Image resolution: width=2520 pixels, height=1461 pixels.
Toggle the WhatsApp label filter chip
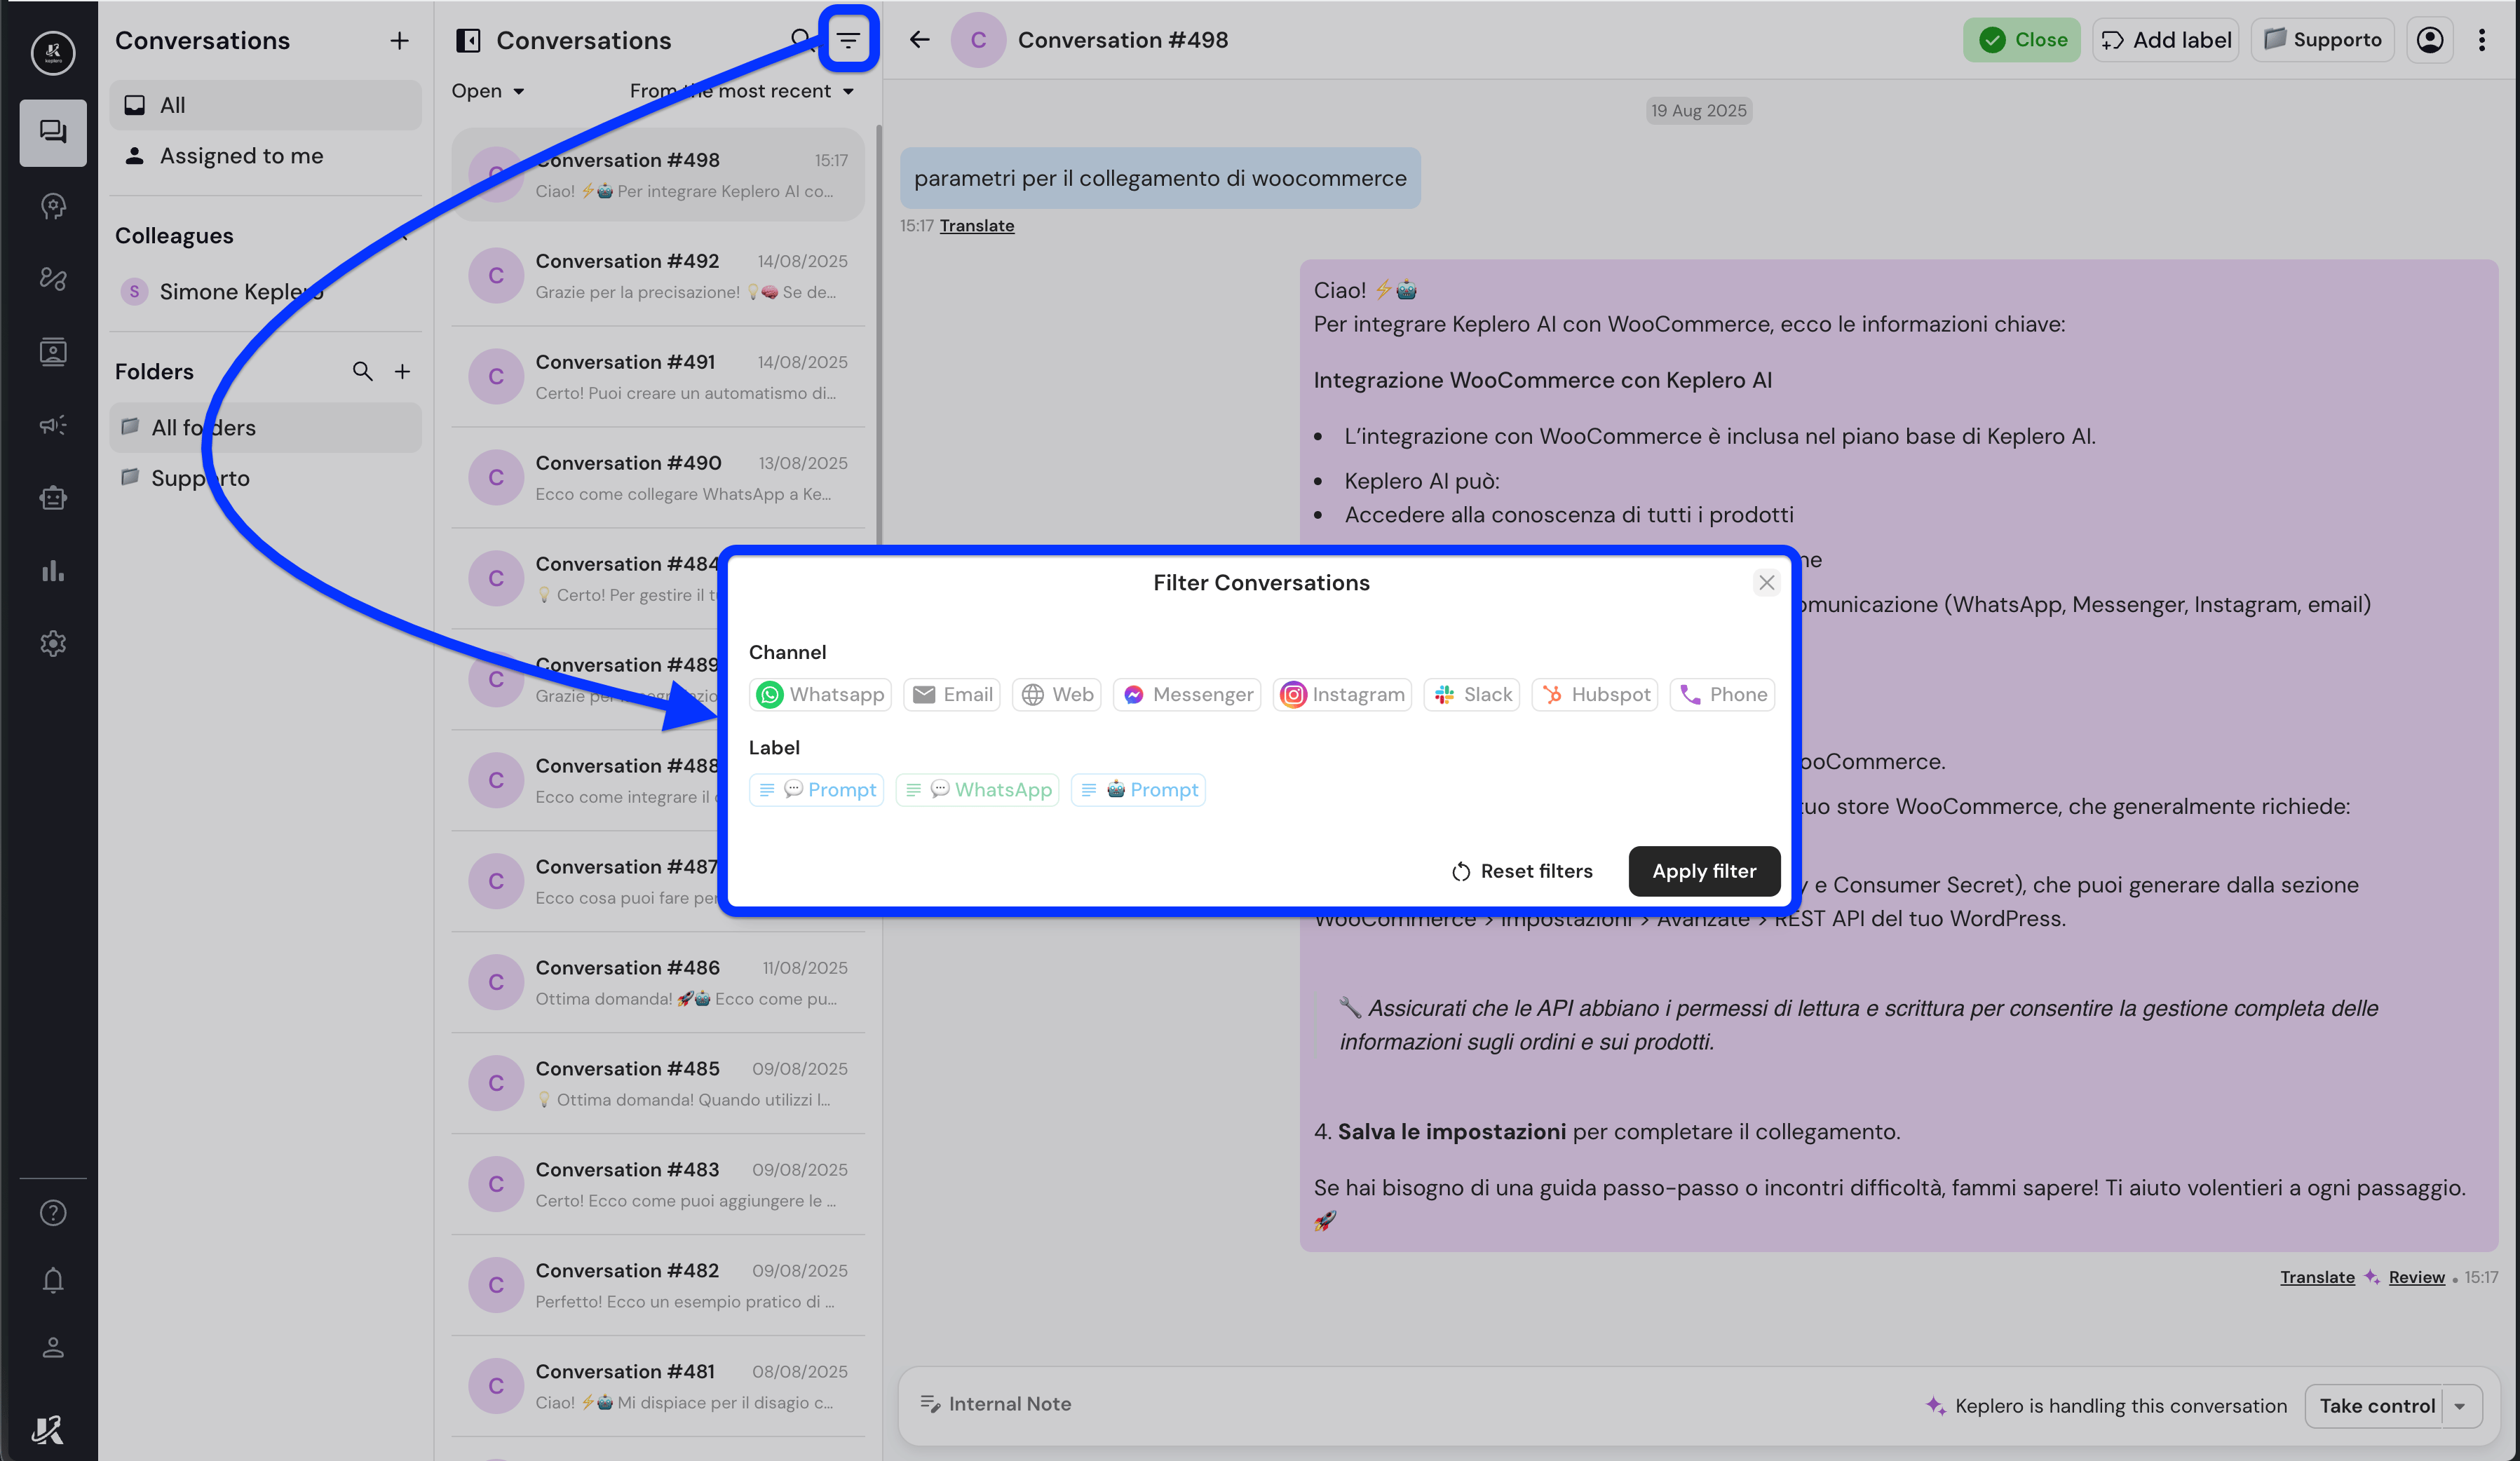click(977, 790)
